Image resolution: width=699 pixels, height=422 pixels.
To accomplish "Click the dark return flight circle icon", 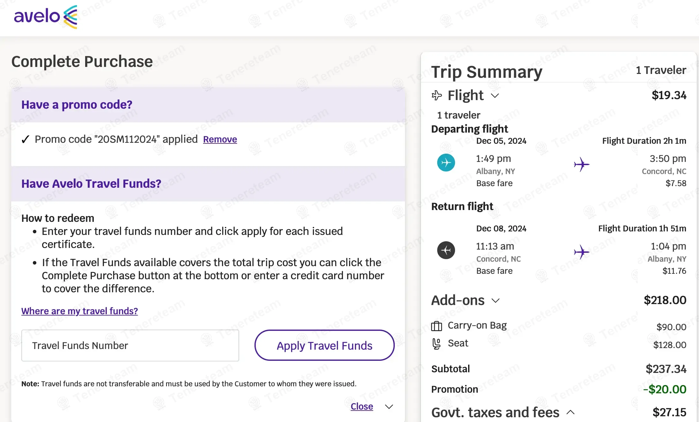I will 446,250.
